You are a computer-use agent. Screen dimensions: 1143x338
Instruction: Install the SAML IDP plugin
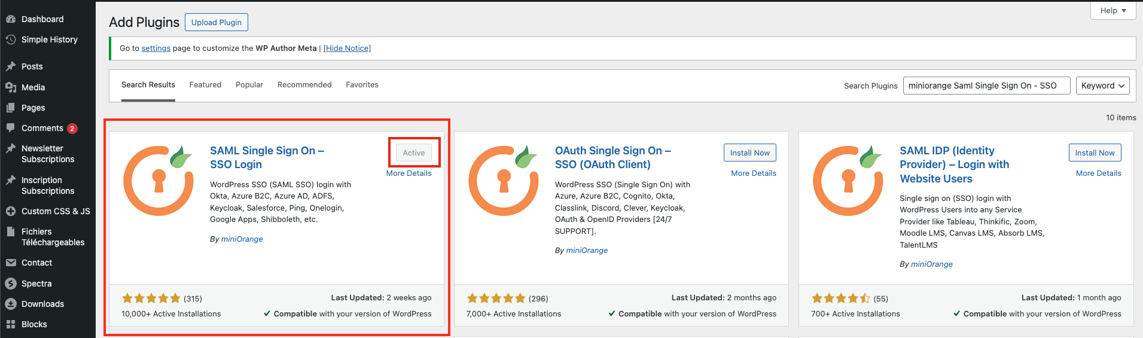pyautogui.click(x=1095, y=153)
